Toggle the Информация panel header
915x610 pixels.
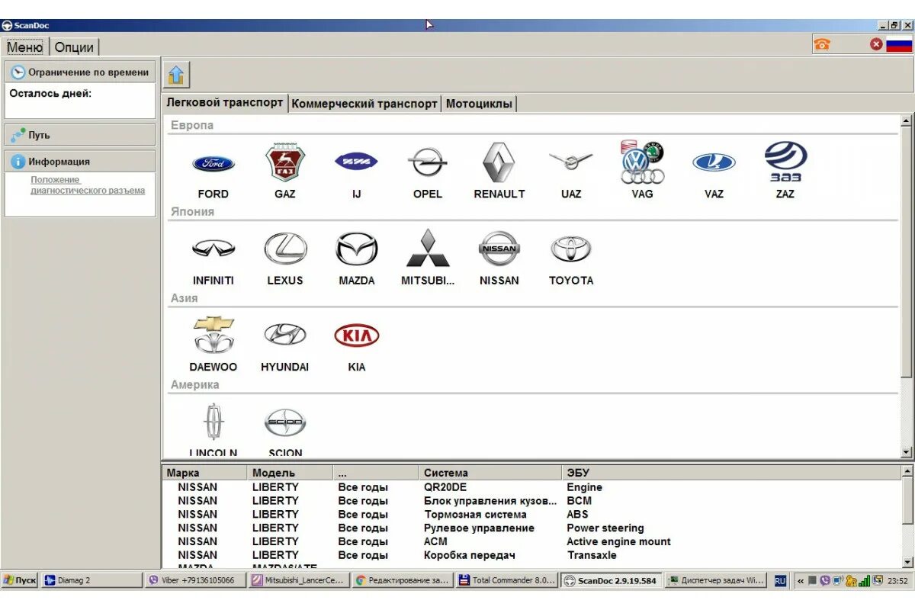click(x=80, y=161)
